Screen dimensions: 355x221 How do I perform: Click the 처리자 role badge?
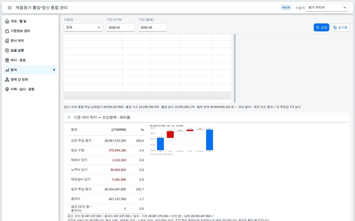[x=286, y=8]
